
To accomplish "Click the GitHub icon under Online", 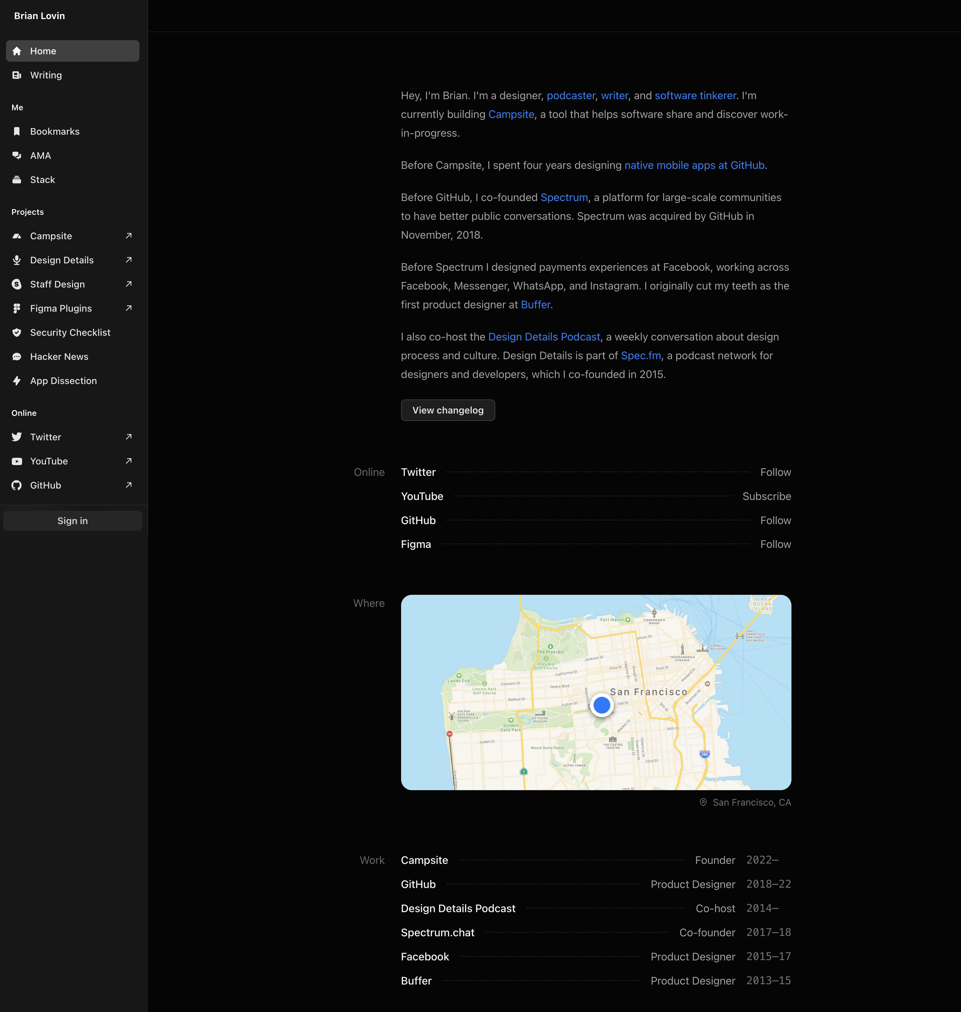I will 17,485.
